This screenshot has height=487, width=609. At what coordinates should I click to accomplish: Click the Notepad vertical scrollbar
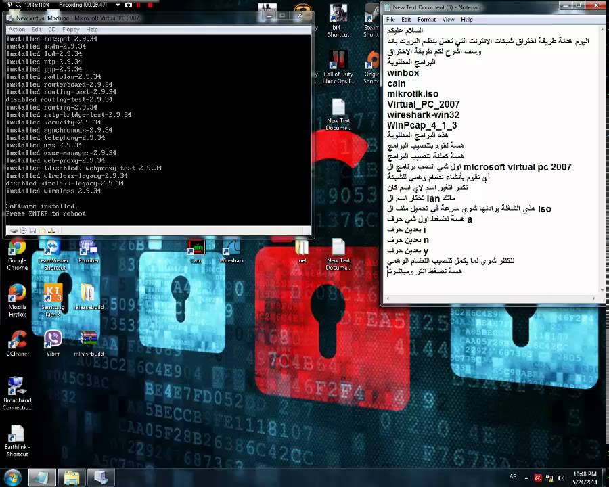pyautogui.click(x=602, y=159)
